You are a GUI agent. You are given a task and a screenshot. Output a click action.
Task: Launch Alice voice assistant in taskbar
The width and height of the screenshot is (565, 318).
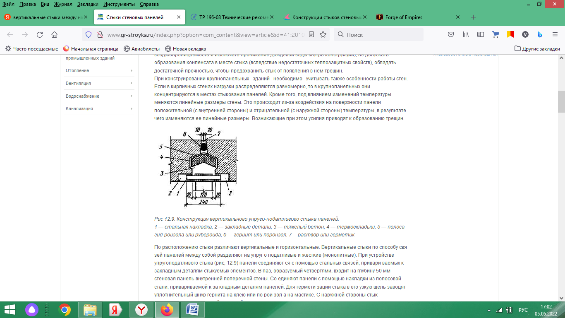tap(32, 310)
